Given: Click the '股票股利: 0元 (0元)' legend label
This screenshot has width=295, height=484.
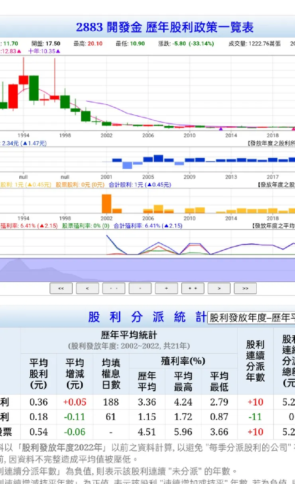Looking at the screenshot, I should click(80, 185).
